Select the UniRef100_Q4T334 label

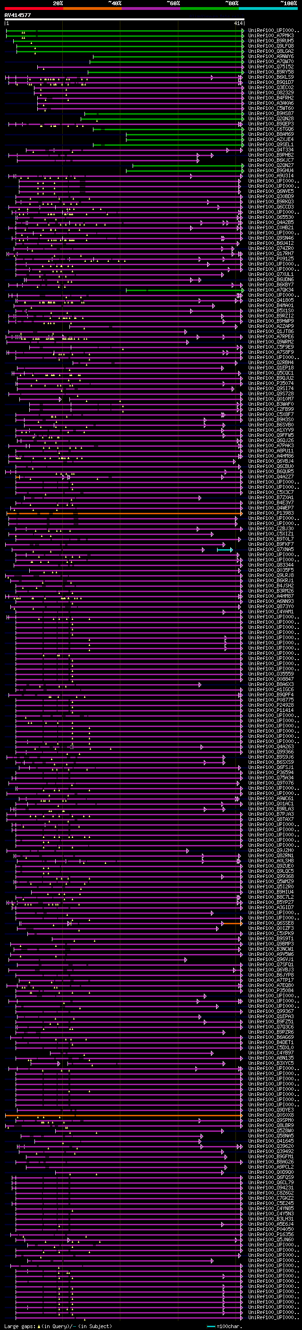point(271,150)
